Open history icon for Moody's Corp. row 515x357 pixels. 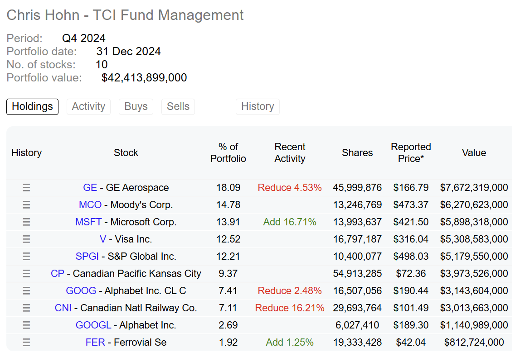(x=26, y=205)
